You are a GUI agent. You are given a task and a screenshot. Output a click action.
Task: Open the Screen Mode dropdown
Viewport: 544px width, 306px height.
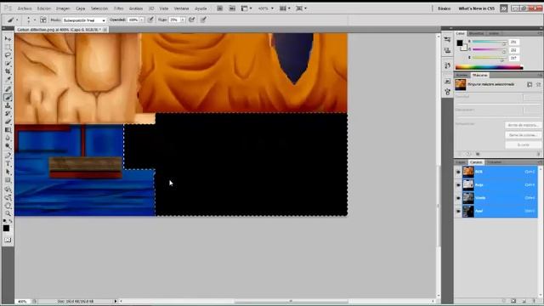[x=301, y=8]
